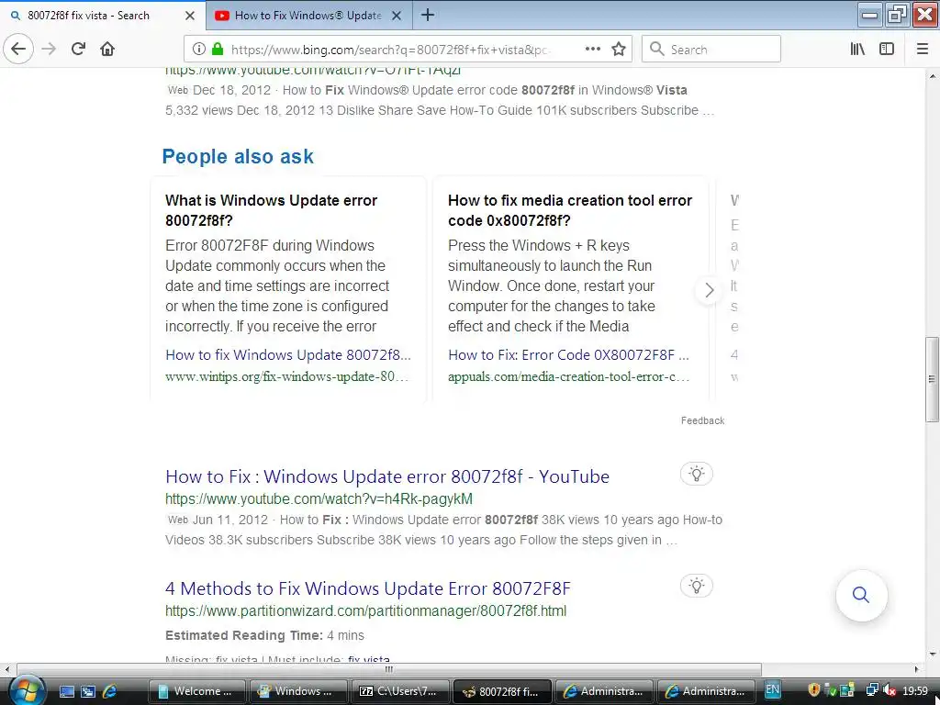
Task: Open 'How to Fix: Error Code 0X80072F8F' link
Action: pyautogui.click(x=568, y=355)
